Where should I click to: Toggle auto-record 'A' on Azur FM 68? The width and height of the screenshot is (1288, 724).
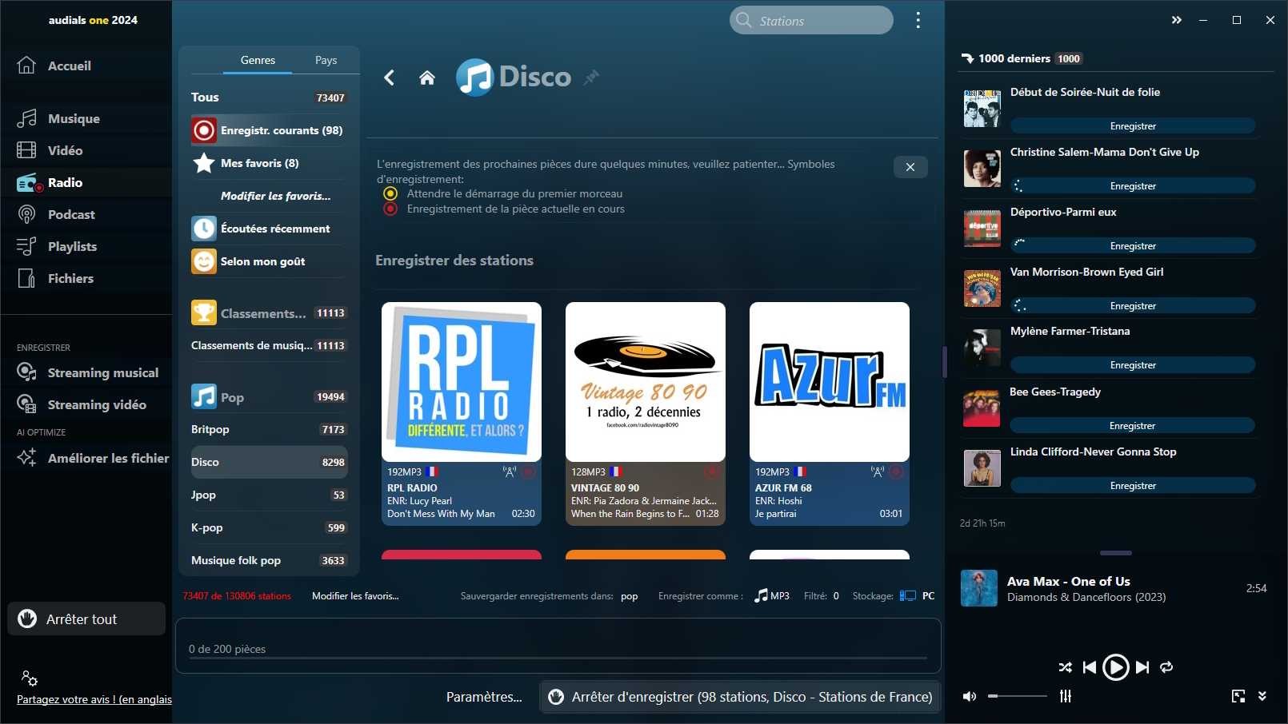pyautogui.click(x=877, y=471)
